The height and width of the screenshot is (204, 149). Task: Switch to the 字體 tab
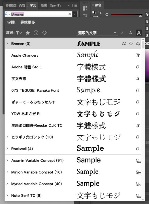point(11,22)
